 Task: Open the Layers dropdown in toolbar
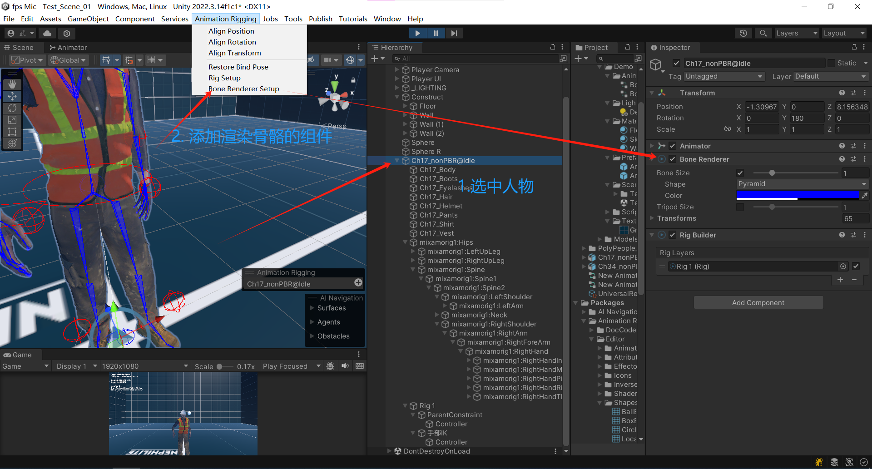[x=796, y=33]
